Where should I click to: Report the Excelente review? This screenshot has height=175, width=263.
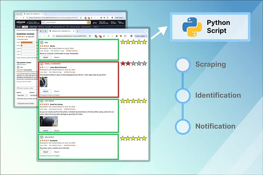coord(57,152)
